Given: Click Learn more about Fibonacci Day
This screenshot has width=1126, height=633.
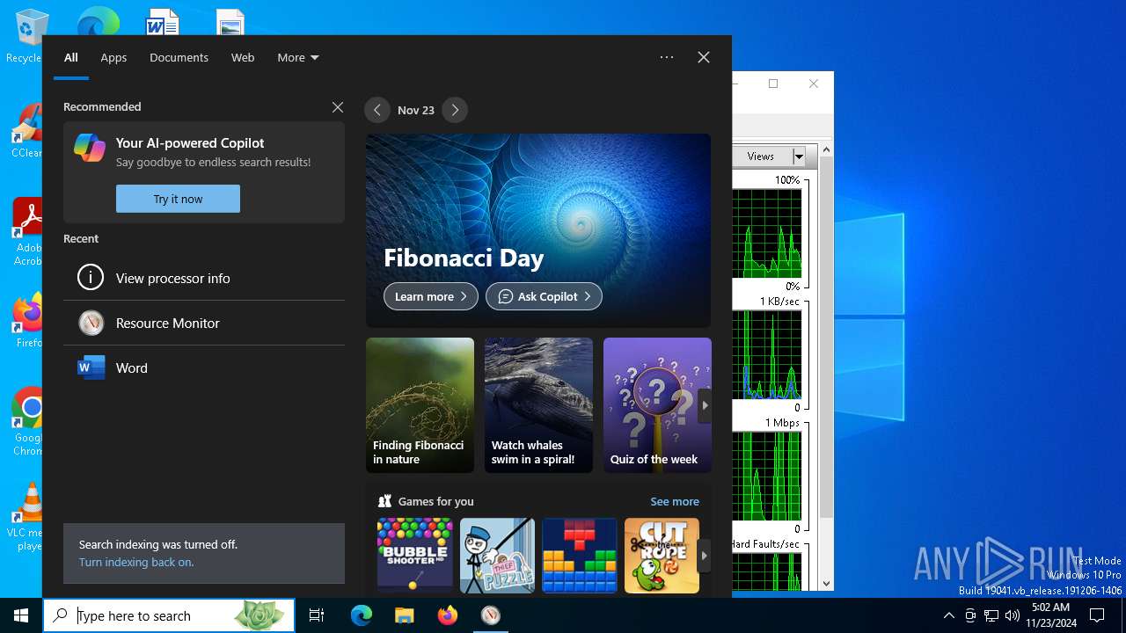Looking at the screenshot, I should click(431, 296).
